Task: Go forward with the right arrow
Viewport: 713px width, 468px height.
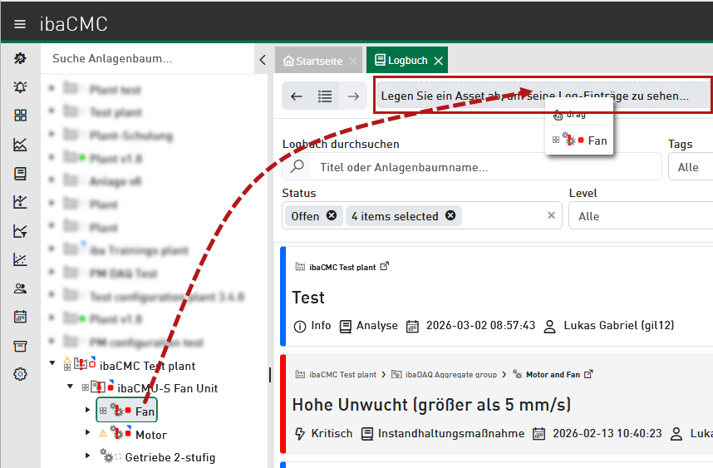Action: coord(353,96)
